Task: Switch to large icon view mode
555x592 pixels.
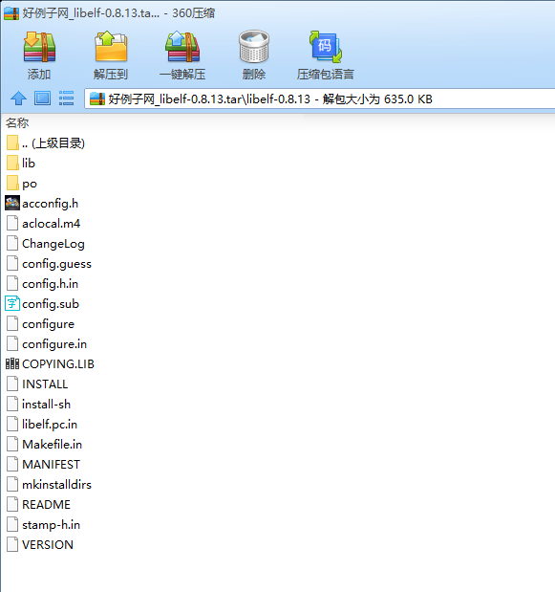Action: pos(42,99)
